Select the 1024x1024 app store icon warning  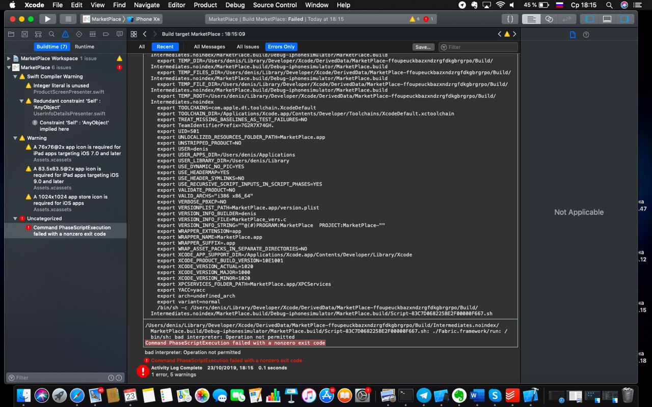point(65,203)
